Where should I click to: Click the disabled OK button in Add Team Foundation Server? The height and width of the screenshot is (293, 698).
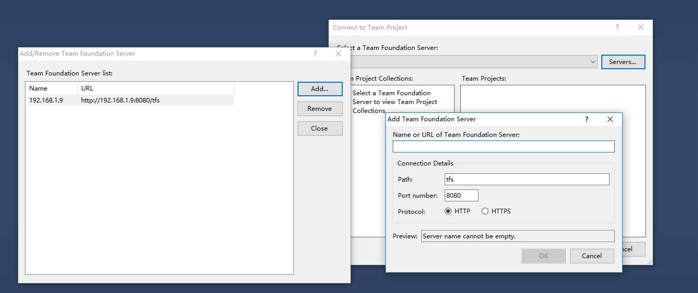[x=544, y=256]
